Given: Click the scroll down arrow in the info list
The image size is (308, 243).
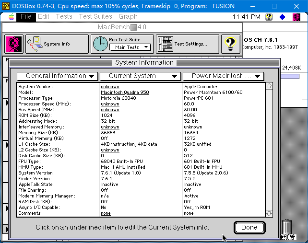Looking at the screenshot, I should 269,214.
